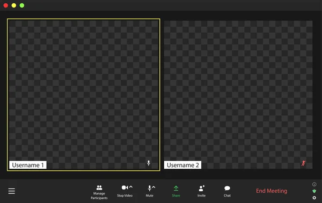Select Username 2's video tile
Screen dimensions: 322x203
[x=238, y=94]
